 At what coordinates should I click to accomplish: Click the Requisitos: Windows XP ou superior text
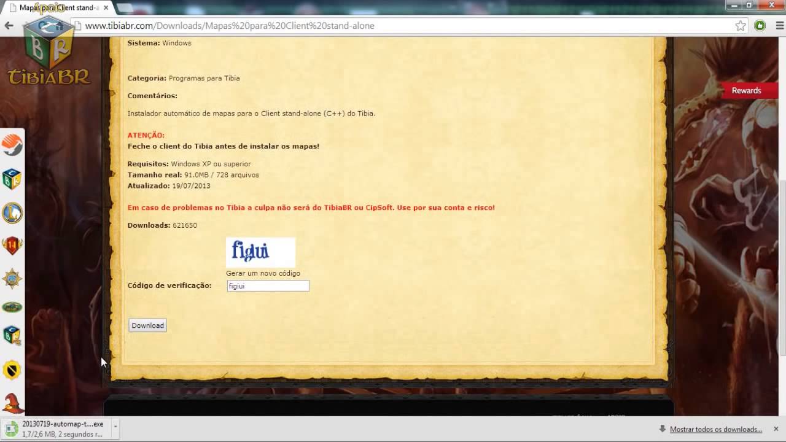coord(189,164)
